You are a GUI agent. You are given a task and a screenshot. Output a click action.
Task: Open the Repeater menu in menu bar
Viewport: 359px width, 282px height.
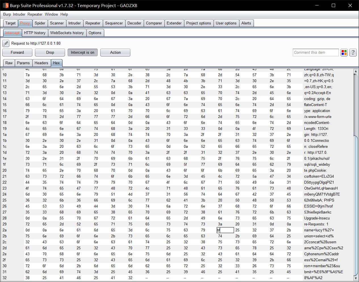pyautogui.click(x=35, y=14)
